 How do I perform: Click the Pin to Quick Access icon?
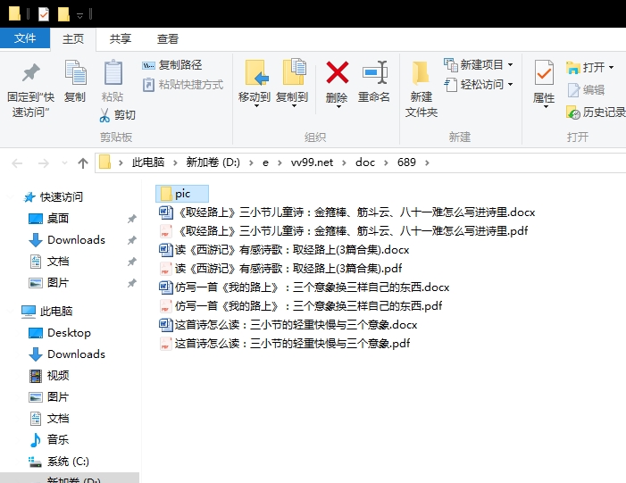pyautogui.click(x=30, y=73)
